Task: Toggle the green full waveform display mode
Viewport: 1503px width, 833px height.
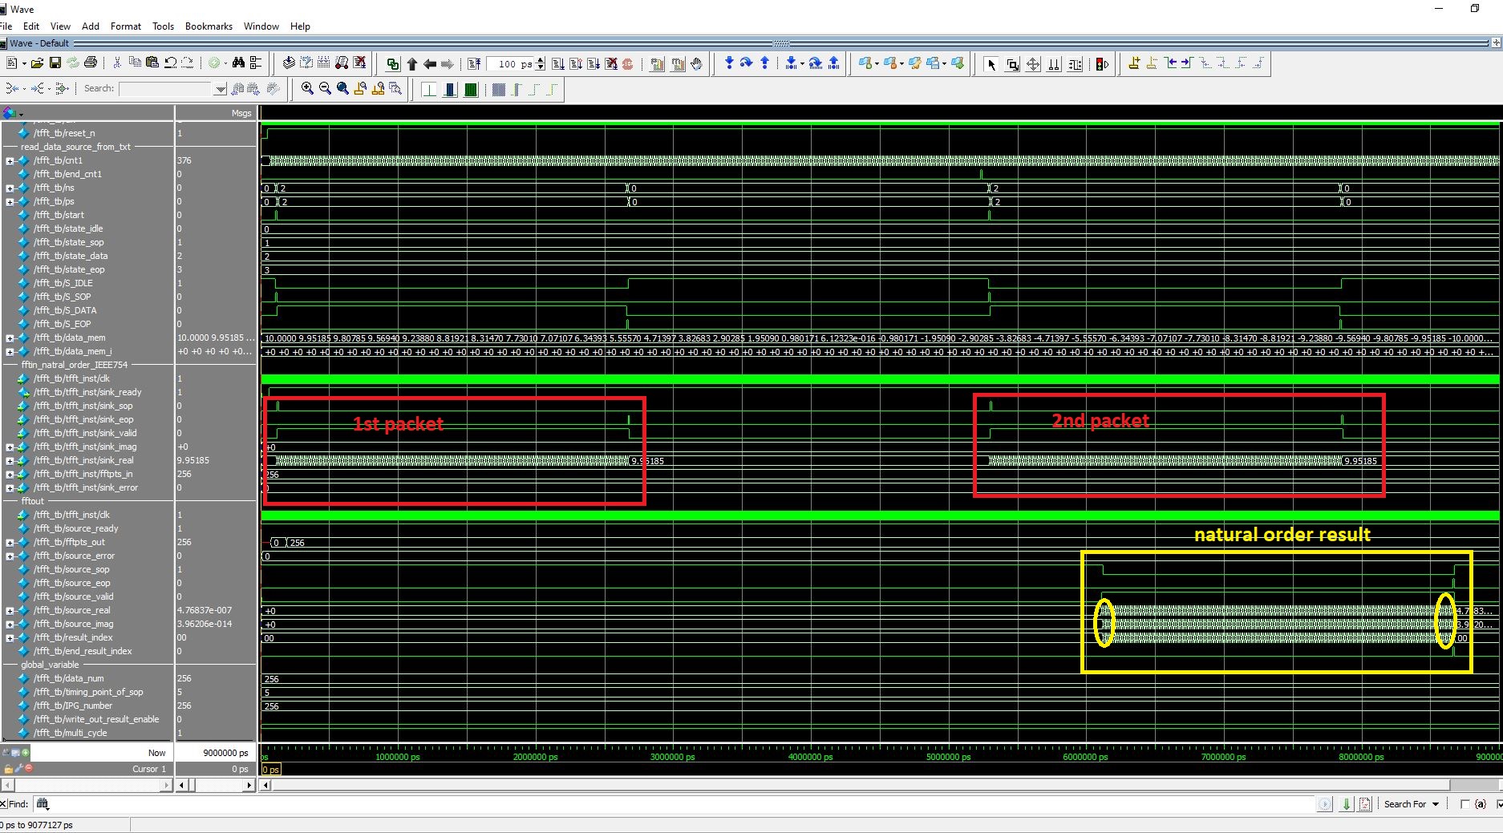Action: (471, 89)
